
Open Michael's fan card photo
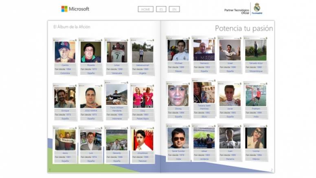point(178,50)
